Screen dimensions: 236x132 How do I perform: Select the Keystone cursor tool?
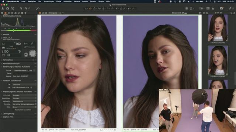coord(108,8)
